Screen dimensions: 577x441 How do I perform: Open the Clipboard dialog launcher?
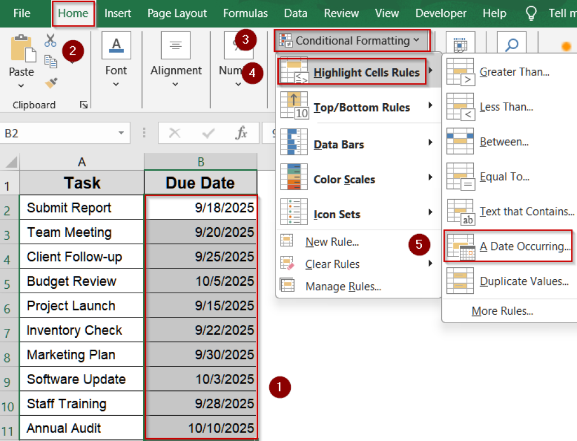tap(83, 105)
